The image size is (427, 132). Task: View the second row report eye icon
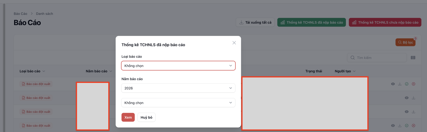pyautogui.click(x=407, y=98)
